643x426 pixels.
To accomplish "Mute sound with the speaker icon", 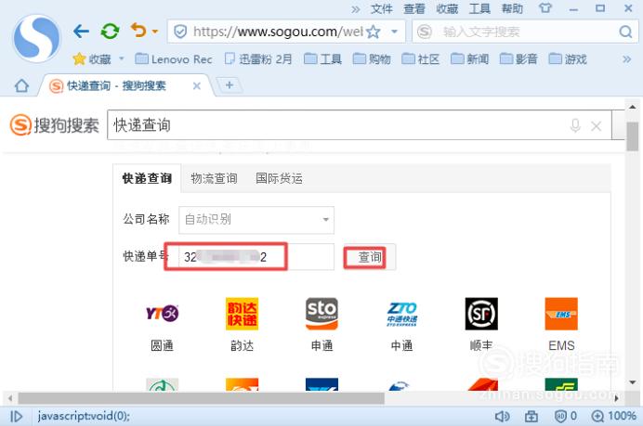I will pyautogui.click(x=502, y=416).
